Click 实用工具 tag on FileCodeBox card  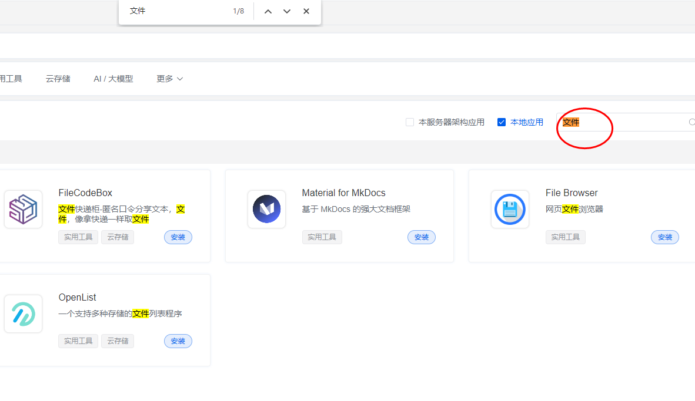pos(78,237)
